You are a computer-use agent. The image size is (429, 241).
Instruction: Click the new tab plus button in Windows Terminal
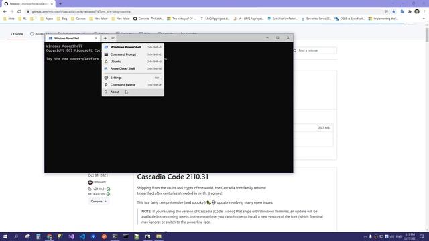(105, 38)
